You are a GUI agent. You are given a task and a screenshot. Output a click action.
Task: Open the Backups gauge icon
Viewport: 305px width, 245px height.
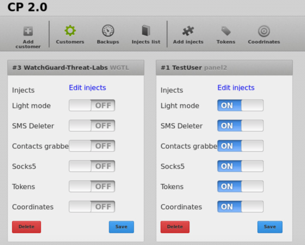coord(108,31)
